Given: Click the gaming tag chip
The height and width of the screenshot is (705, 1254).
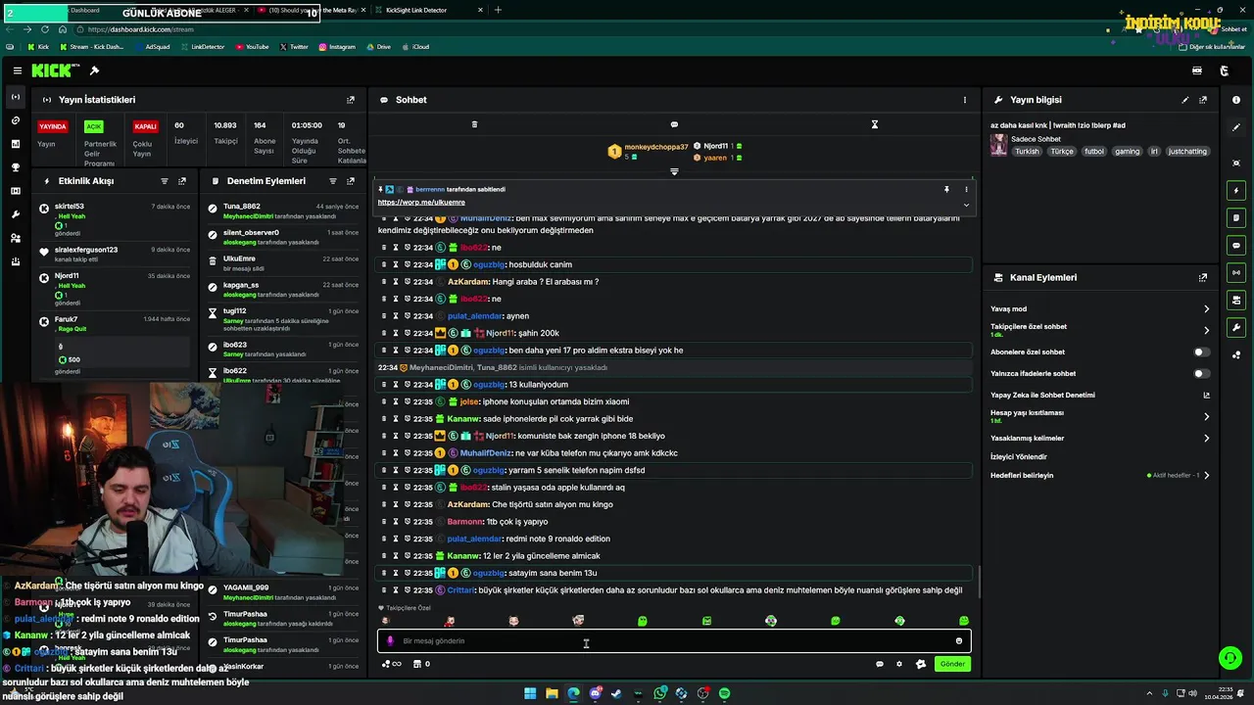Looking at the screenshot, I should coord(1127,152).
